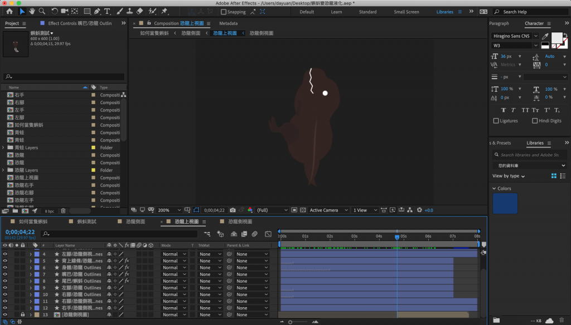
Task: Select the blue color swatch in Libraries
Action: [505, 203]
